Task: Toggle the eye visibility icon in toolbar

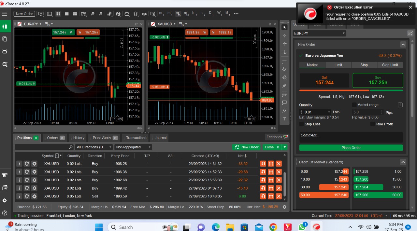Action: [144, 14]
